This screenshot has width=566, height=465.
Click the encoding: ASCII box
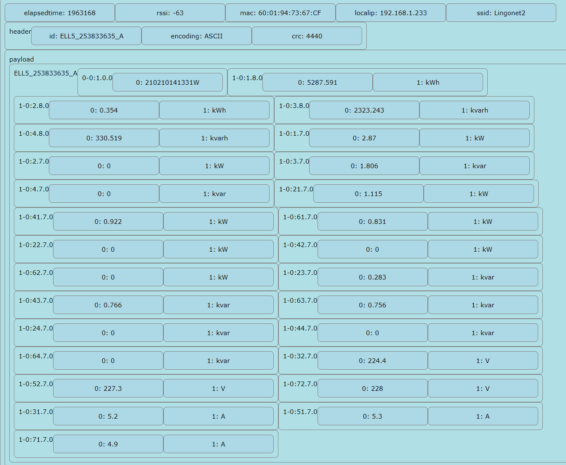point(197,36)
